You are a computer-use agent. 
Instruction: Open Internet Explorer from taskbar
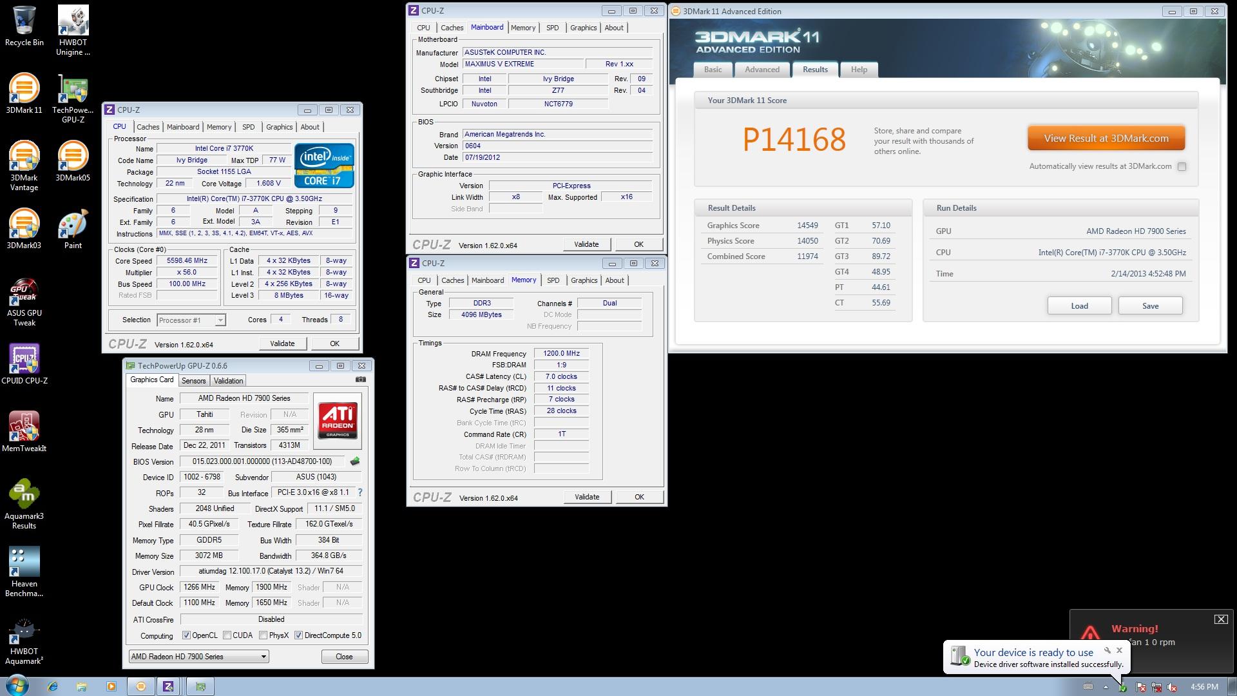pos(52,686)
